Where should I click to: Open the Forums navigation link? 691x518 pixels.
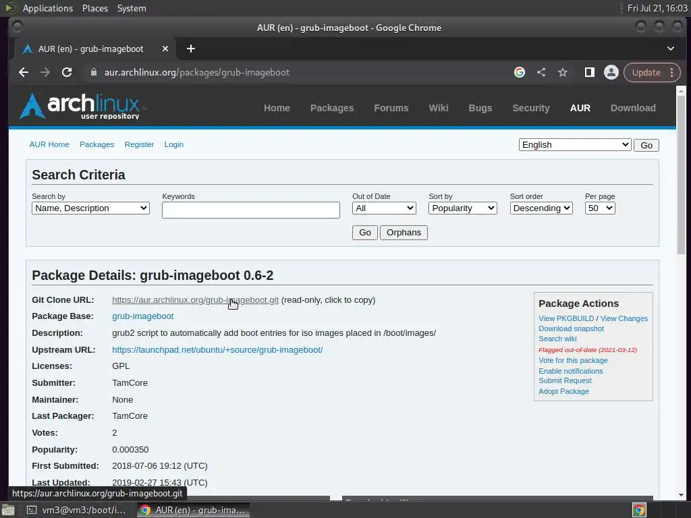391,108
